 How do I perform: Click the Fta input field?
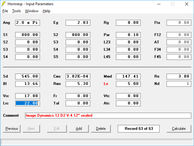(x=179, y=23)
